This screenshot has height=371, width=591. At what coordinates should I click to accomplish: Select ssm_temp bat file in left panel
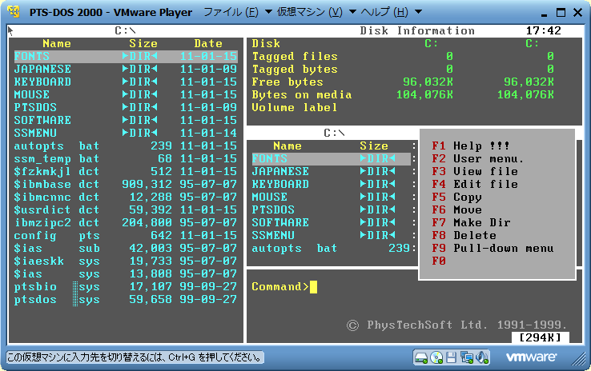point(126,159)
